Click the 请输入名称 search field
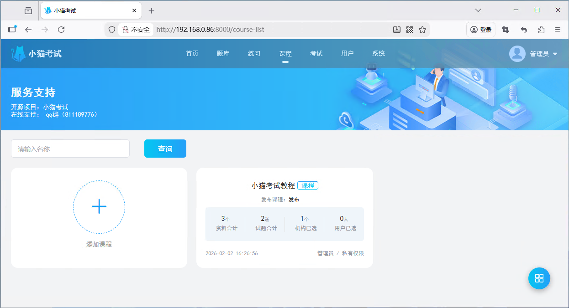Image resolution: width=569 pixels, height=308 pixels. [70, 149]
